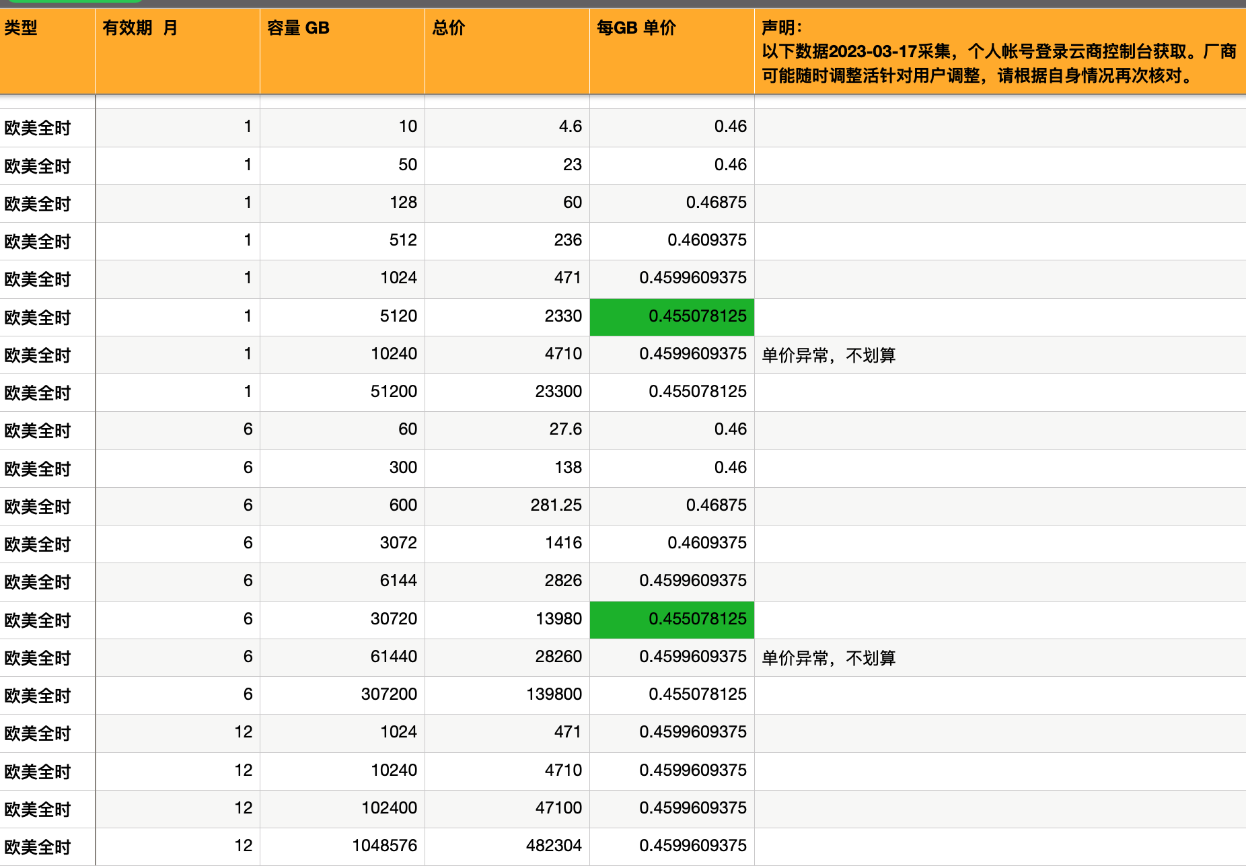Select the green highlighted cell in the 5120 row
Image resolution: width=1246 pixels, height=868 pixels.
click(x=672, y=317)
